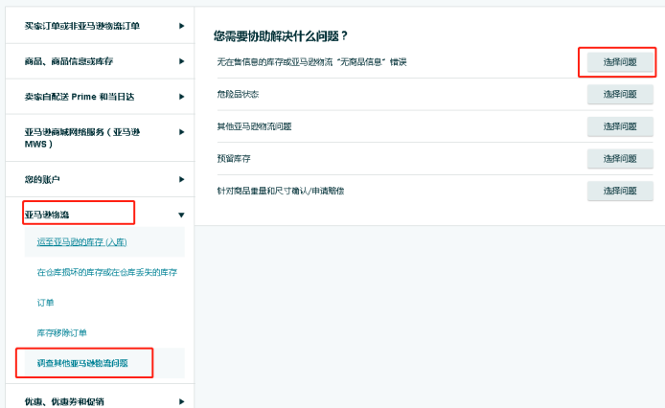665x408 pixels.
Task: Open the 优惠、优惠券和促销 category
Action: (x=64, y=401)
